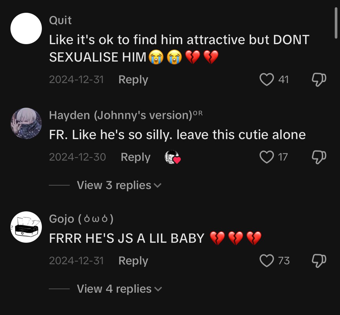Reply to Quit's comment
This screenshot has width=340, height=315.
point(133,80)
